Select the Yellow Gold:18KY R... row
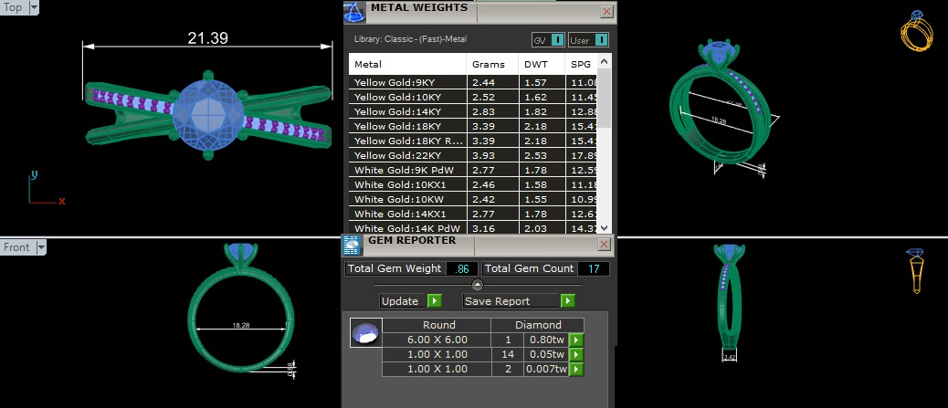The height and width of the screenshot is (408, 948). coord(473,141)
